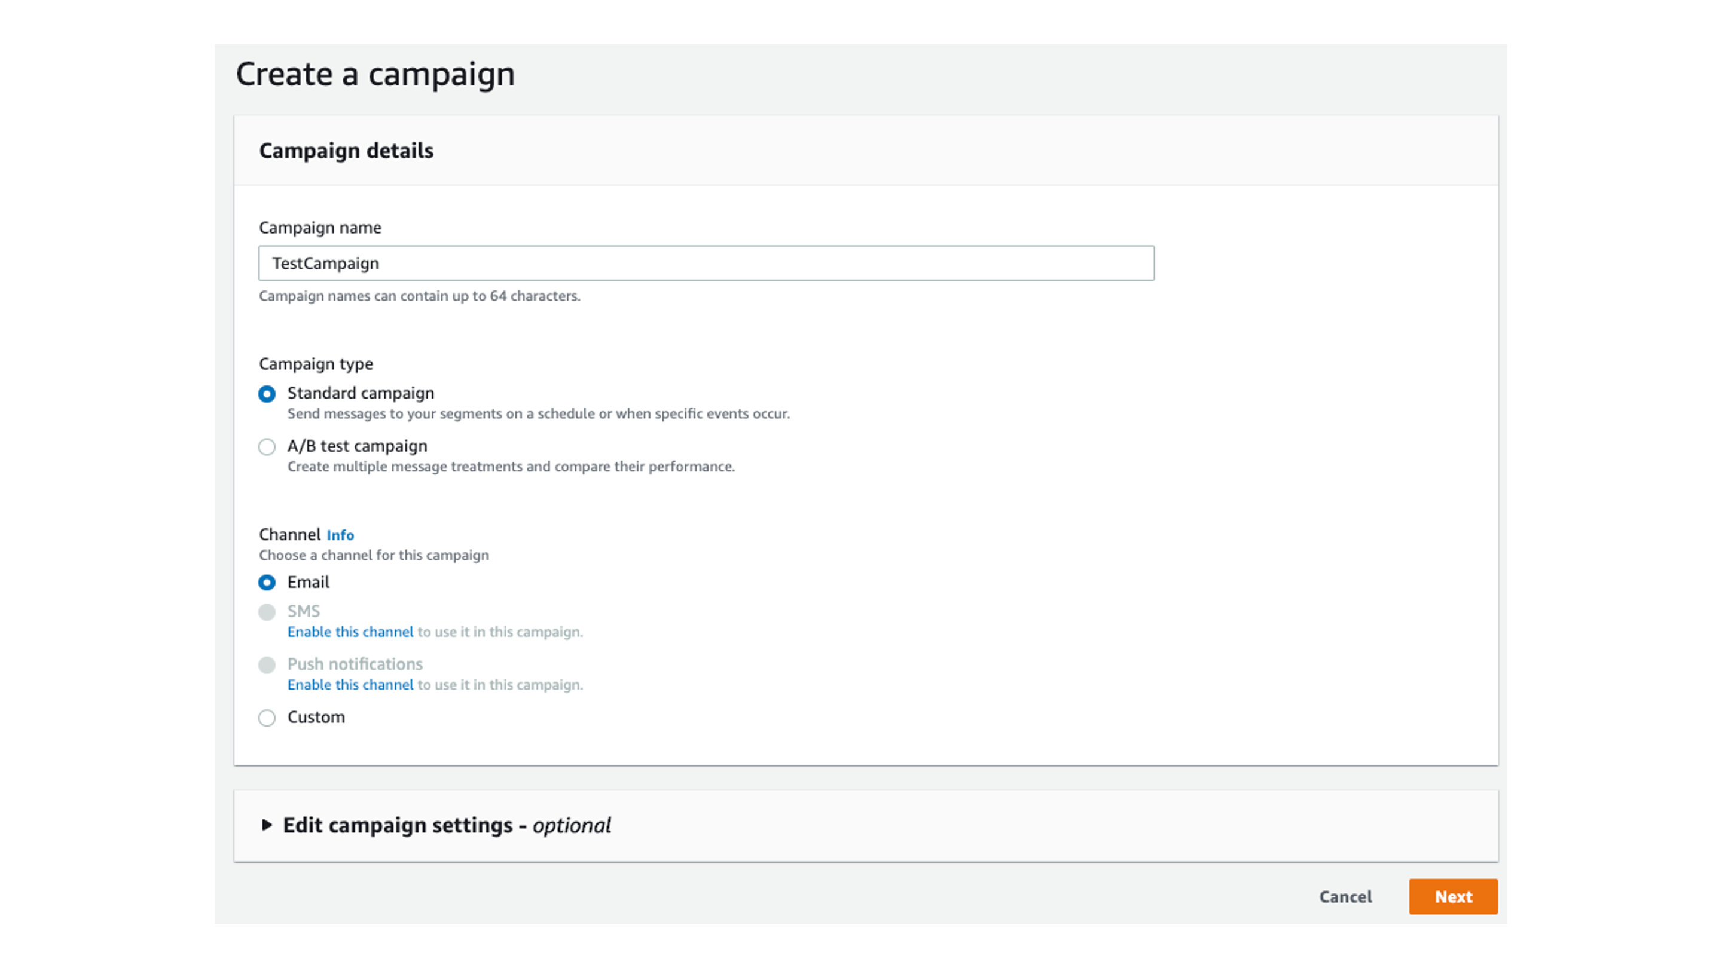Choose the Standard campaign type
Image resolution: width=1722 pixels, height=968 pixels.
pyautogui.click(x=267, y=394)
